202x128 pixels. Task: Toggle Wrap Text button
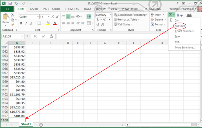(89, 16)
